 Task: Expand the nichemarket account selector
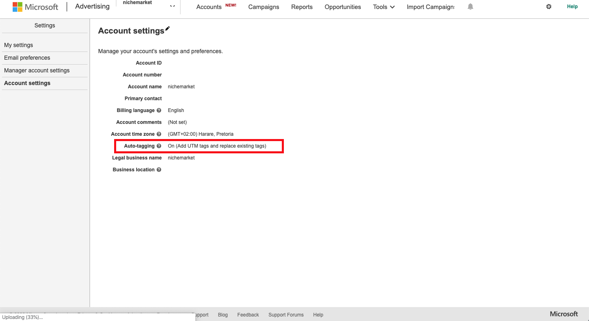172,7
